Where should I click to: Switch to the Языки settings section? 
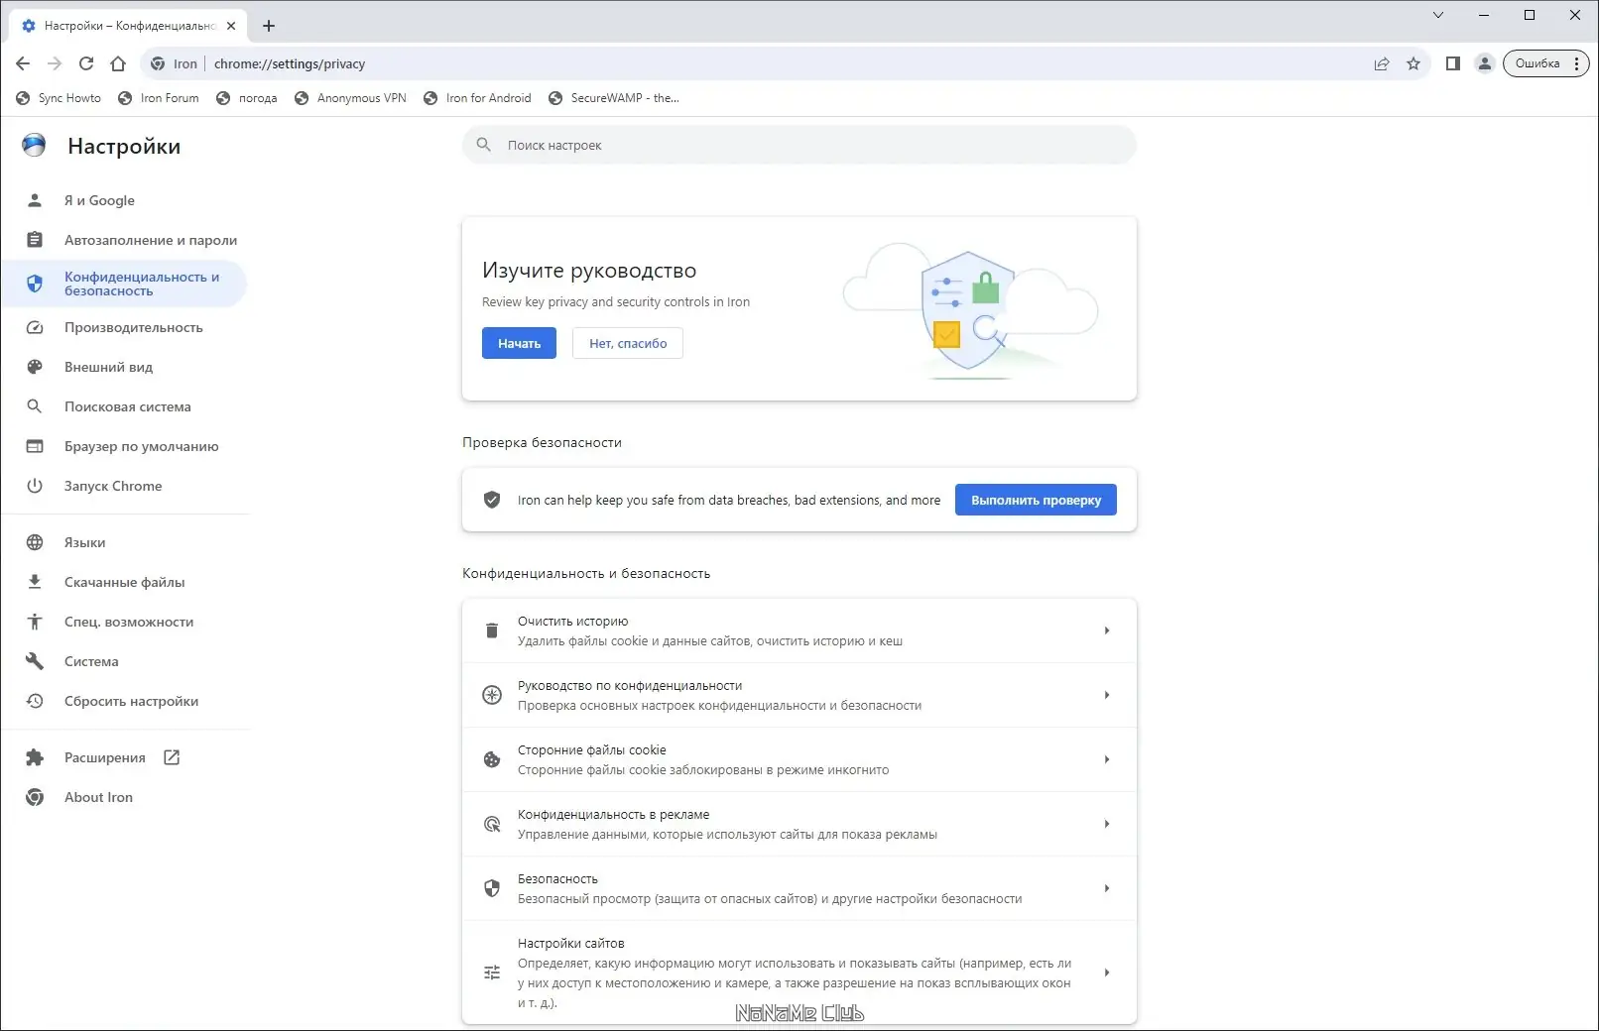pos(84,542)
